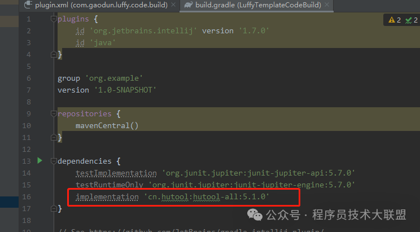Click the dependencies keyword on line 13
Viewport: 420px width, 232px height.
coord(84,161)
